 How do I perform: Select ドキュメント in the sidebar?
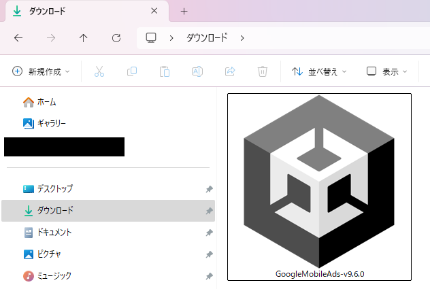coord(108,233)
